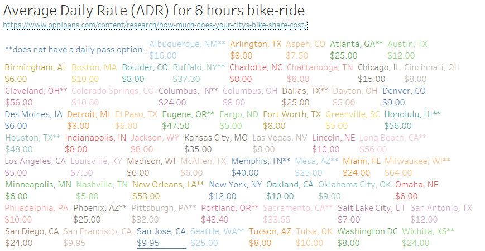Select the Austin, TX $12.00 mark
The height and width of the screenshot is (251, 485).
click(x=407, y=50)
